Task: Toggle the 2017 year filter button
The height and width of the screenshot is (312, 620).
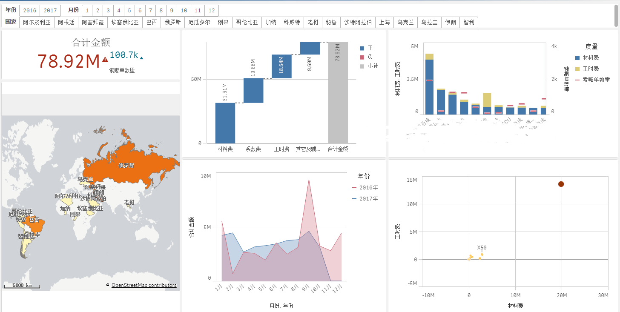Action: pyautogui.click(x=50, y=11)
